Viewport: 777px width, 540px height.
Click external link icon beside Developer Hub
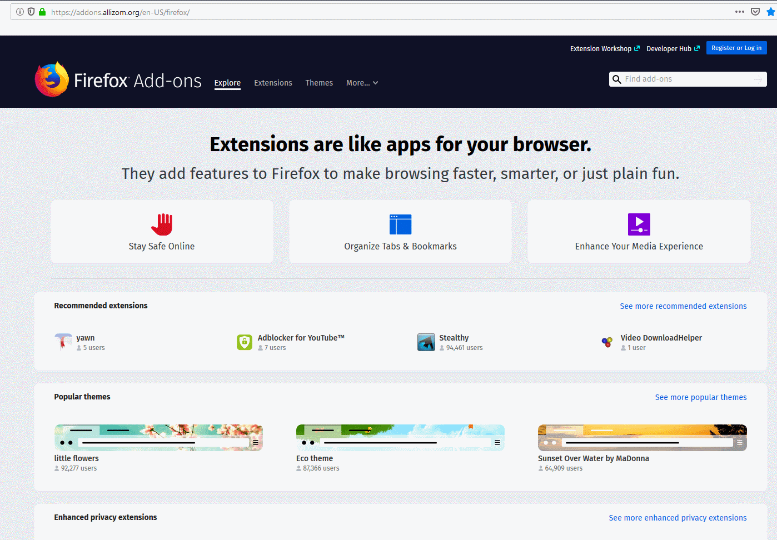[697, 48]
